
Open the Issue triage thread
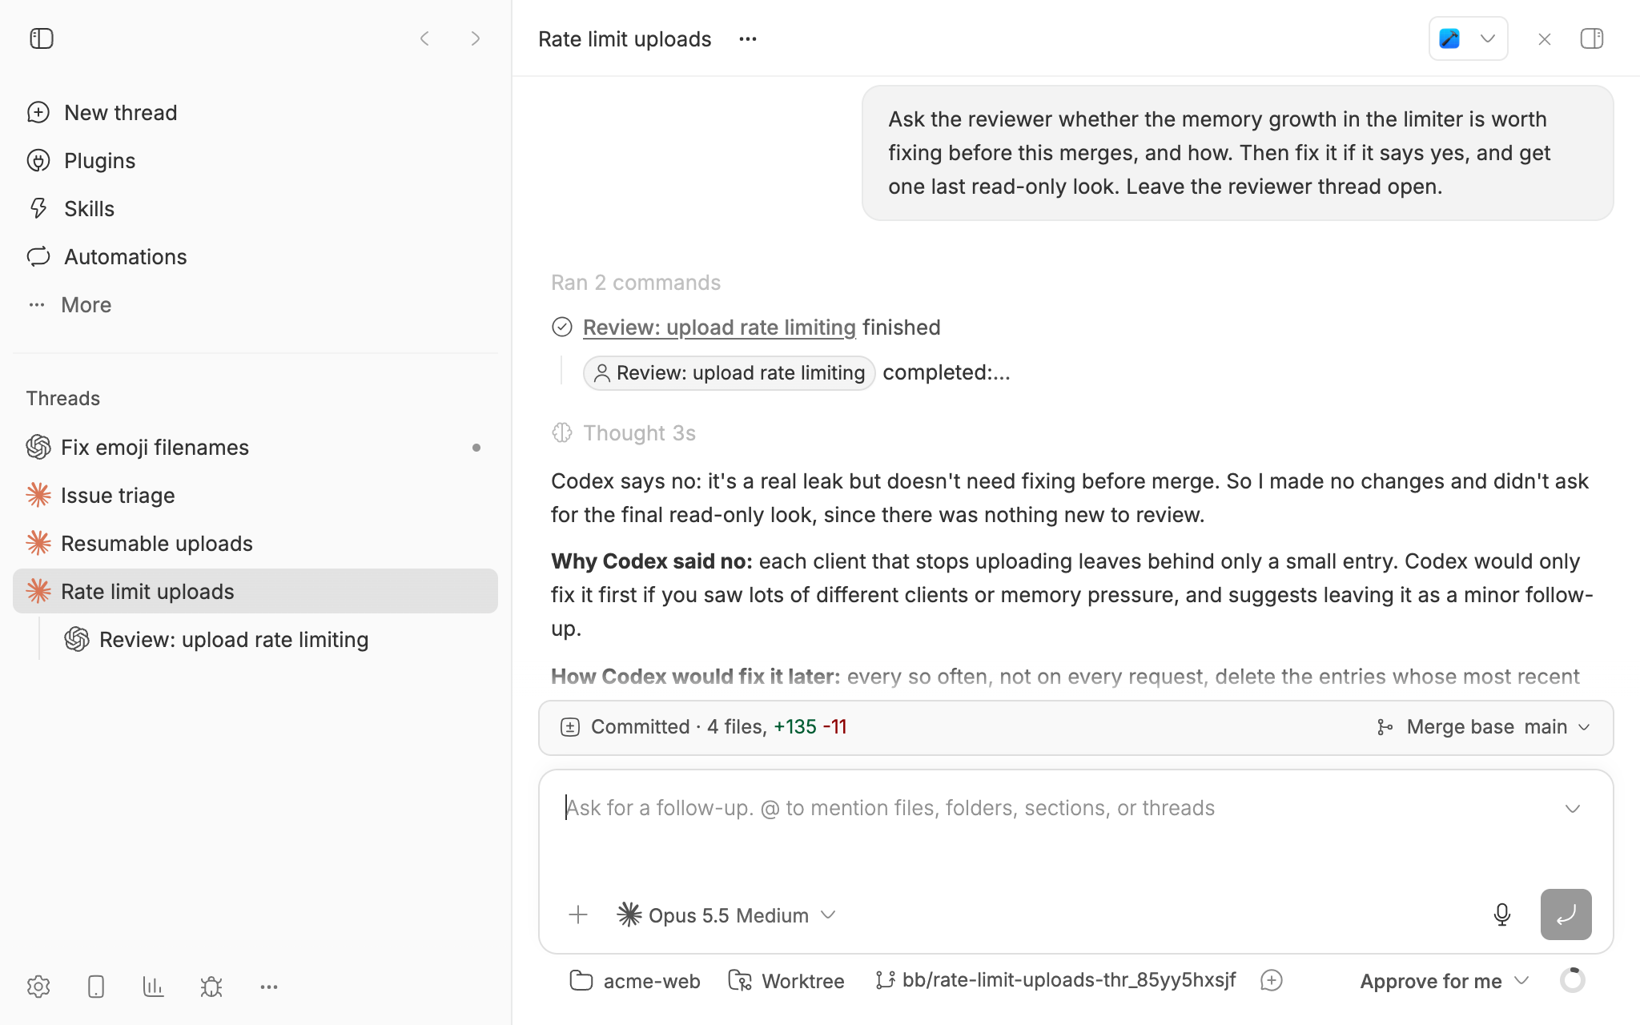click(x=255, y=495)
